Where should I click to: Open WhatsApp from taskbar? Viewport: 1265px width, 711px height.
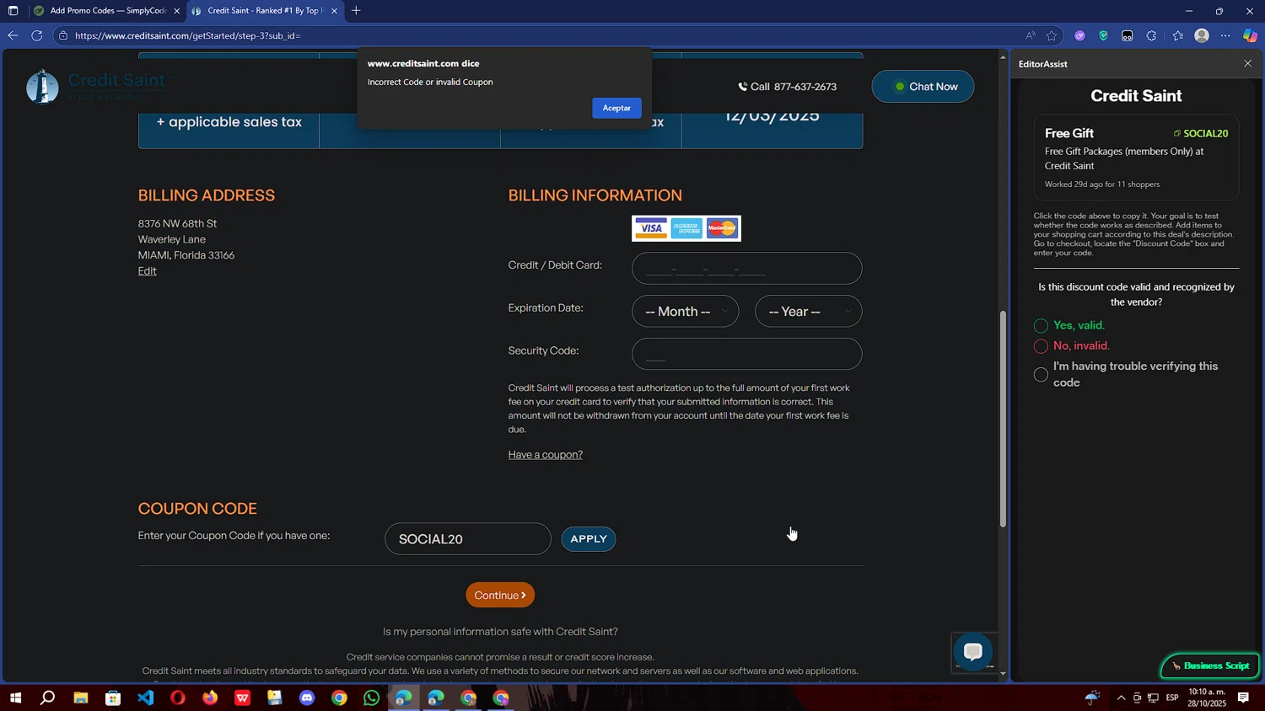[372, 698]
